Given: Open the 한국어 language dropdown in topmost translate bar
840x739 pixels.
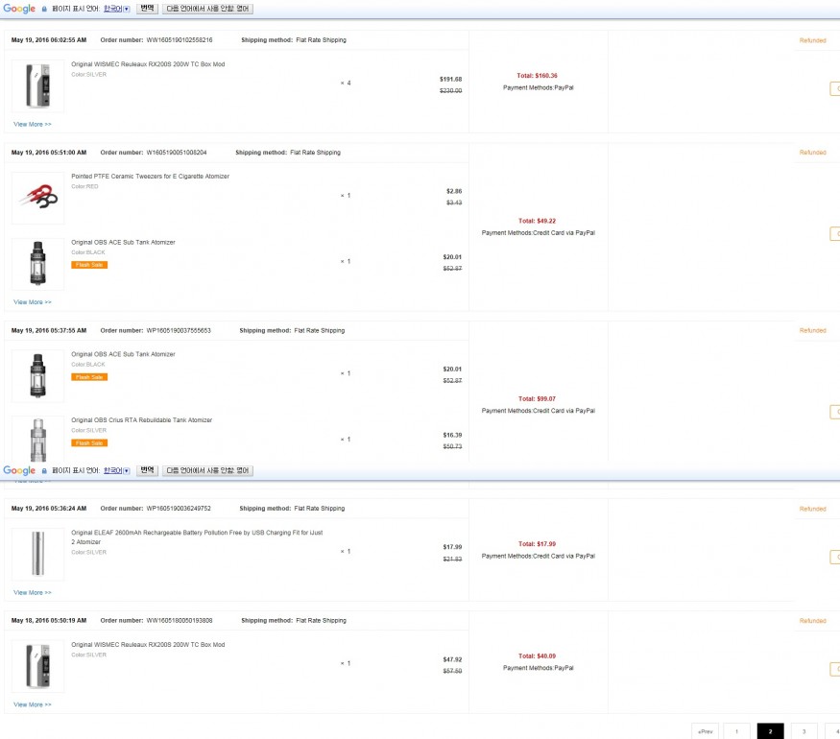Looking at the screenshot, I should (117, 9).
